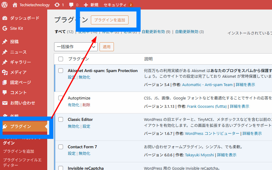Click the 適用 apply button
This screenshot has width=272, height=170.
point(106,47)
